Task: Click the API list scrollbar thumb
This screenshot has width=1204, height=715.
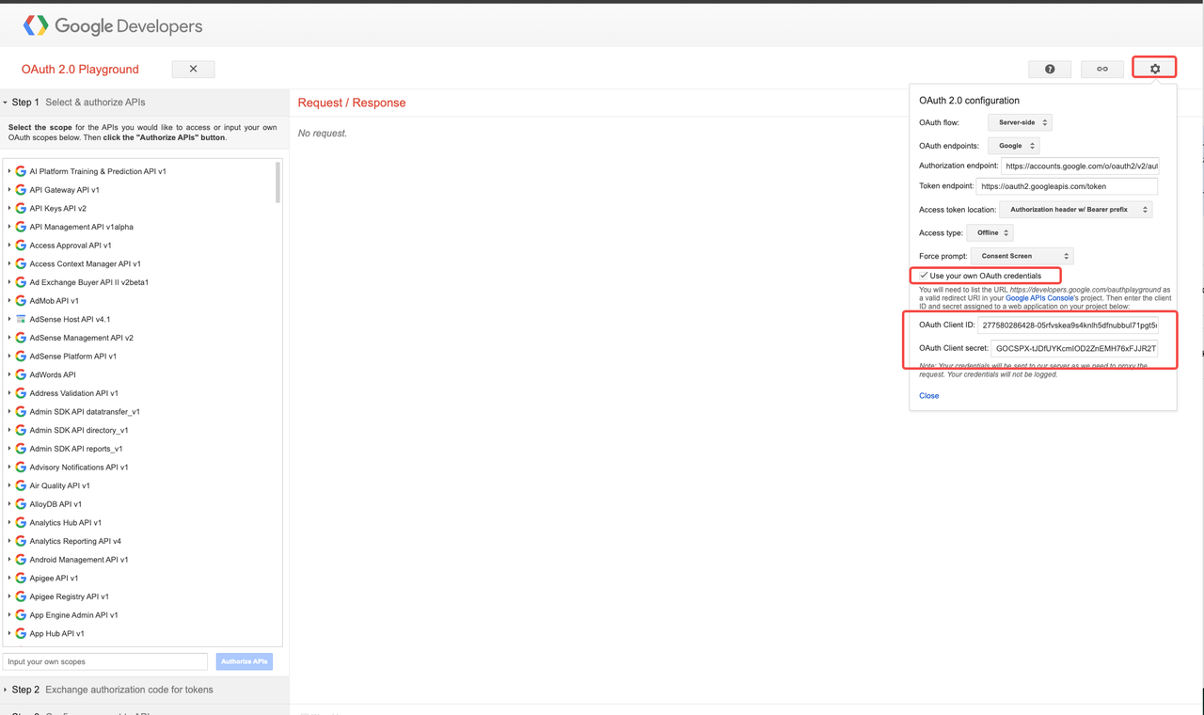Action: (277, 183)
